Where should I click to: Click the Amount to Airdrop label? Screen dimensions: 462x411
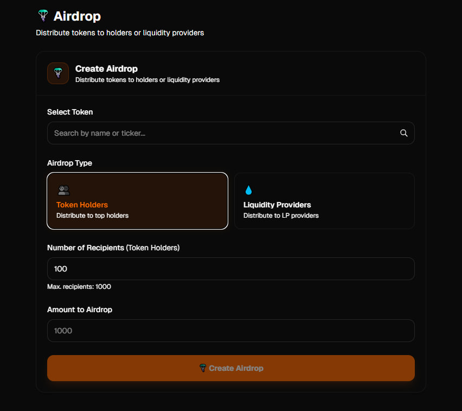coord(80,310)
